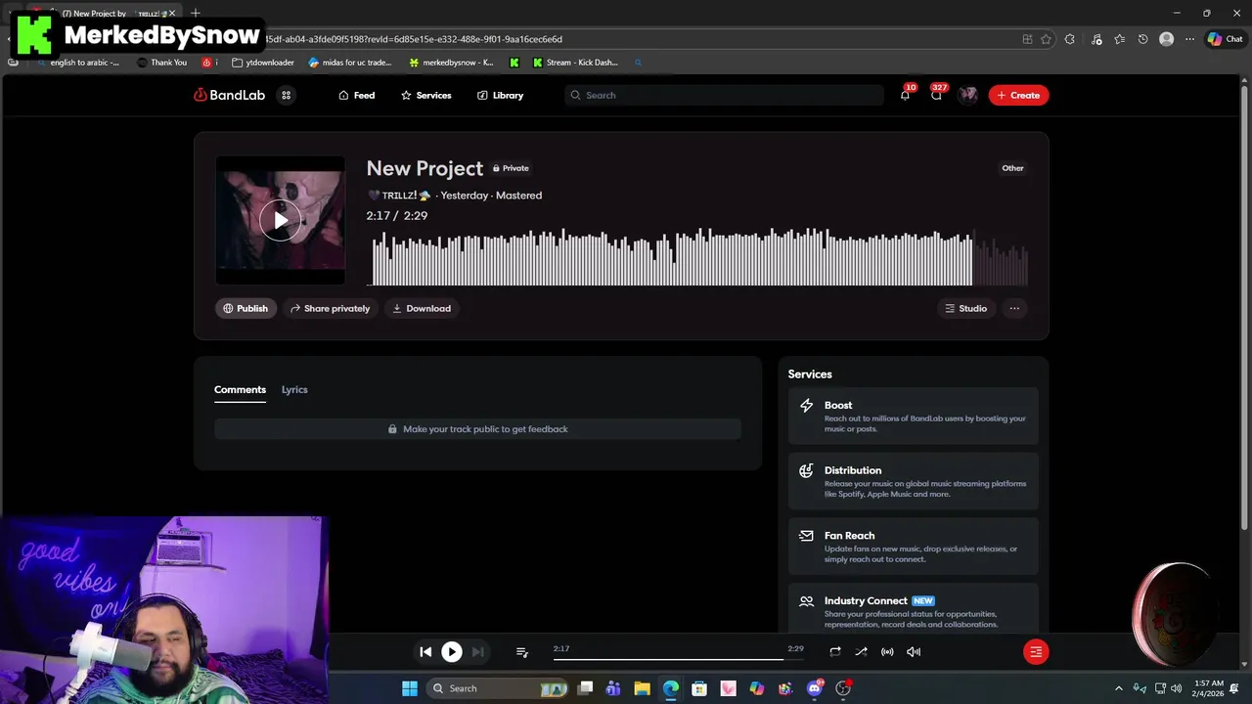Toggle shuffle in the player bar
The width and height of the screenshot is (1252, 704).
click(x=861, y=651)
